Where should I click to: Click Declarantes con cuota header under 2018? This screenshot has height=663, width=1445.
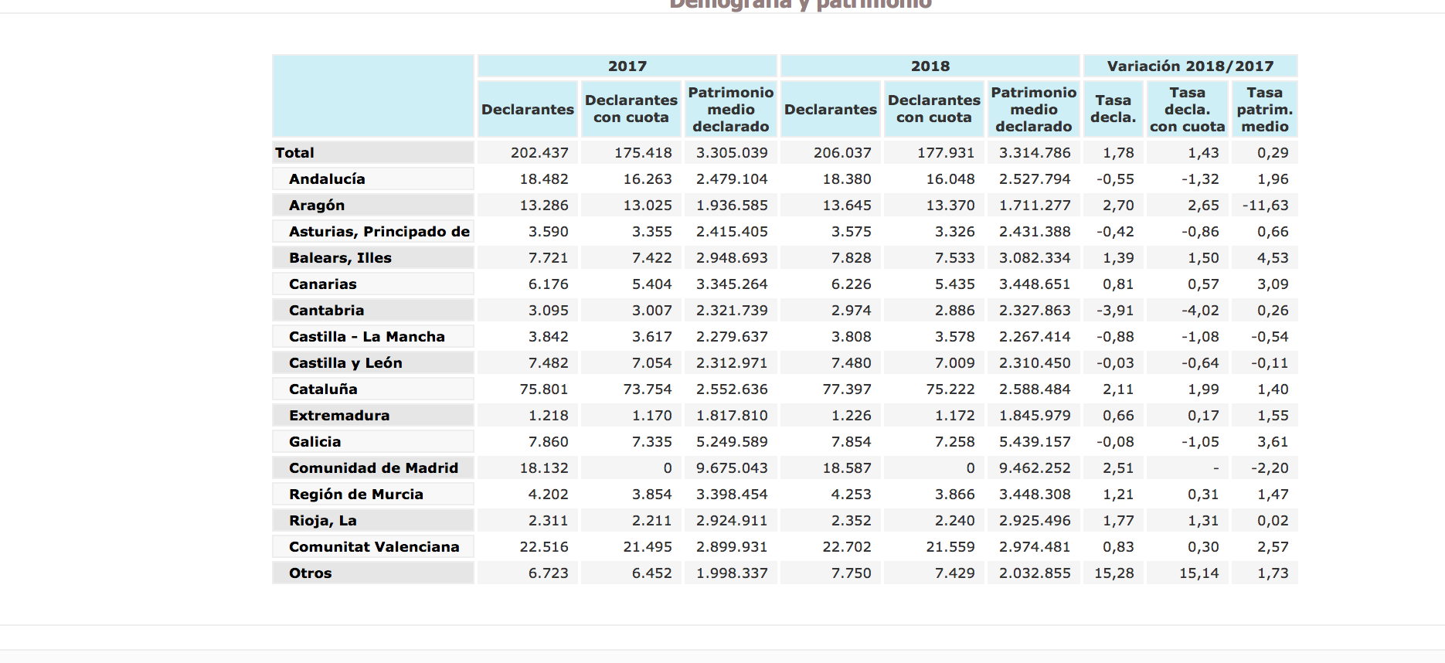click(933, 110)
